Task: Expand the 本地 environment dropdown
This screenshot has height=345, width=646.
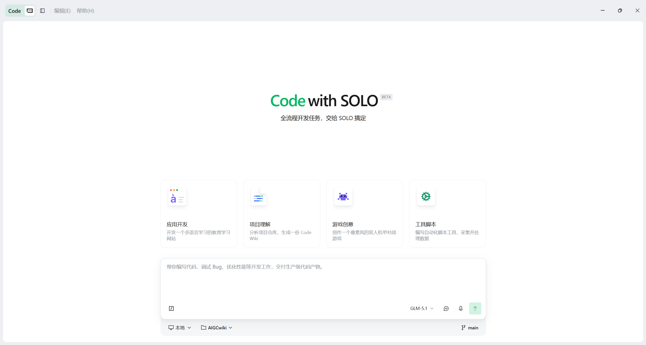Action: [x=180, y=328]
